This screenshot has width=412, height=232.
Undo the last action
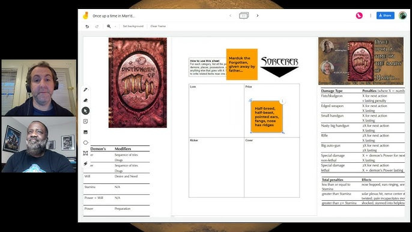[87, 26]
